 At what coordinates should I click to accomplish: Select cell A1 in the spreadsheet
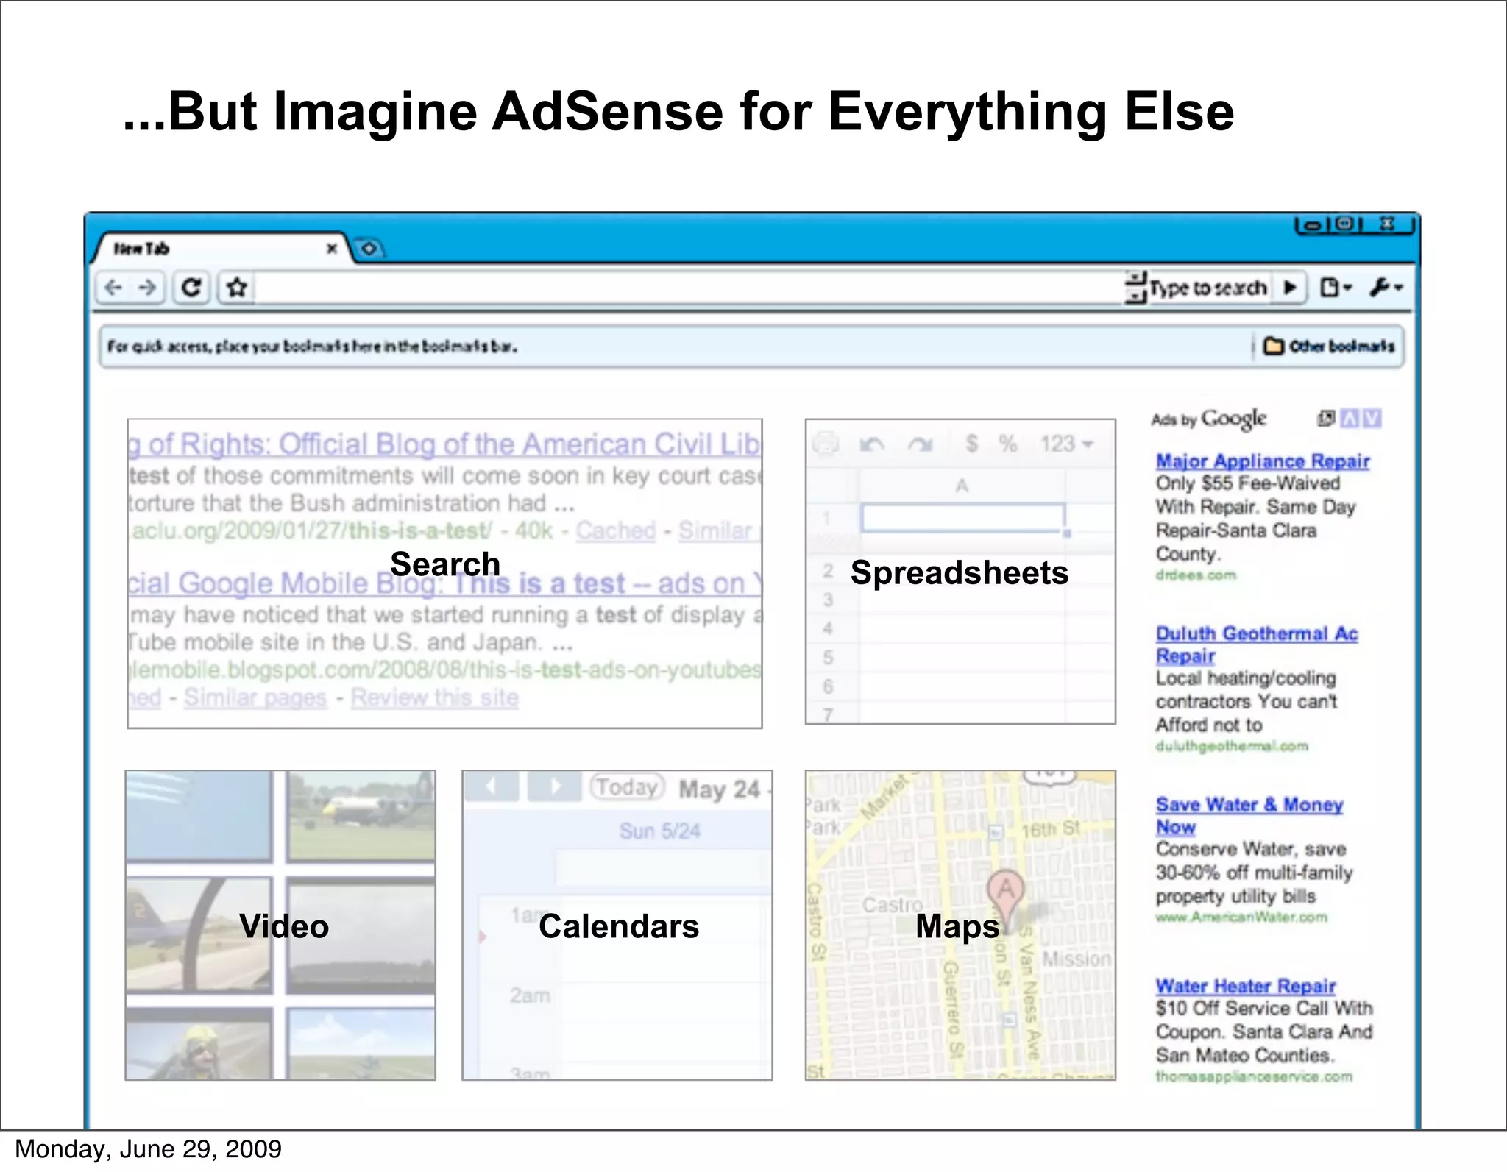962,518
